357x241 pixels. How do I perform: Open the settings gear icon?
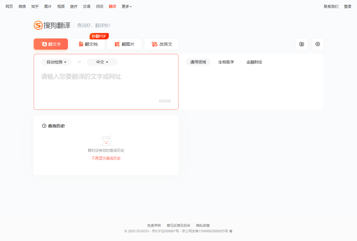[317, 44]
